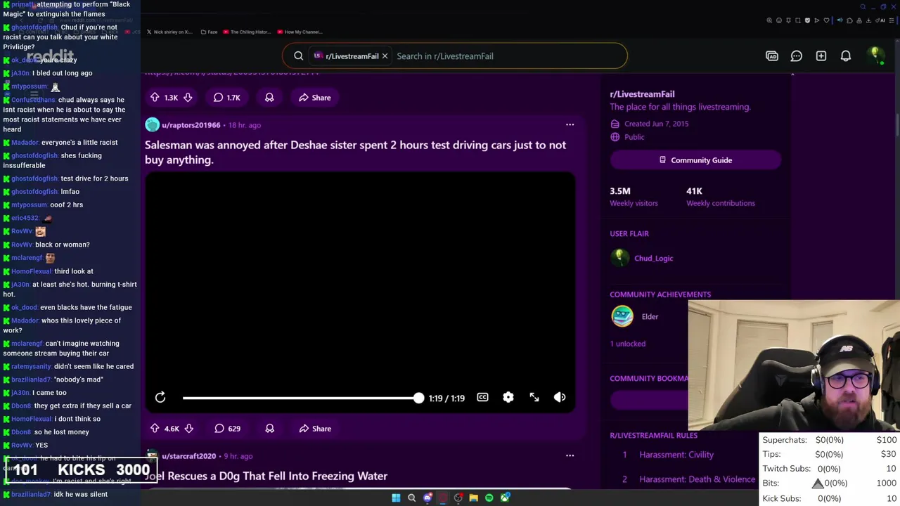Open video settings gear
The image size is (900, 506).
click(x=508, y=398)
